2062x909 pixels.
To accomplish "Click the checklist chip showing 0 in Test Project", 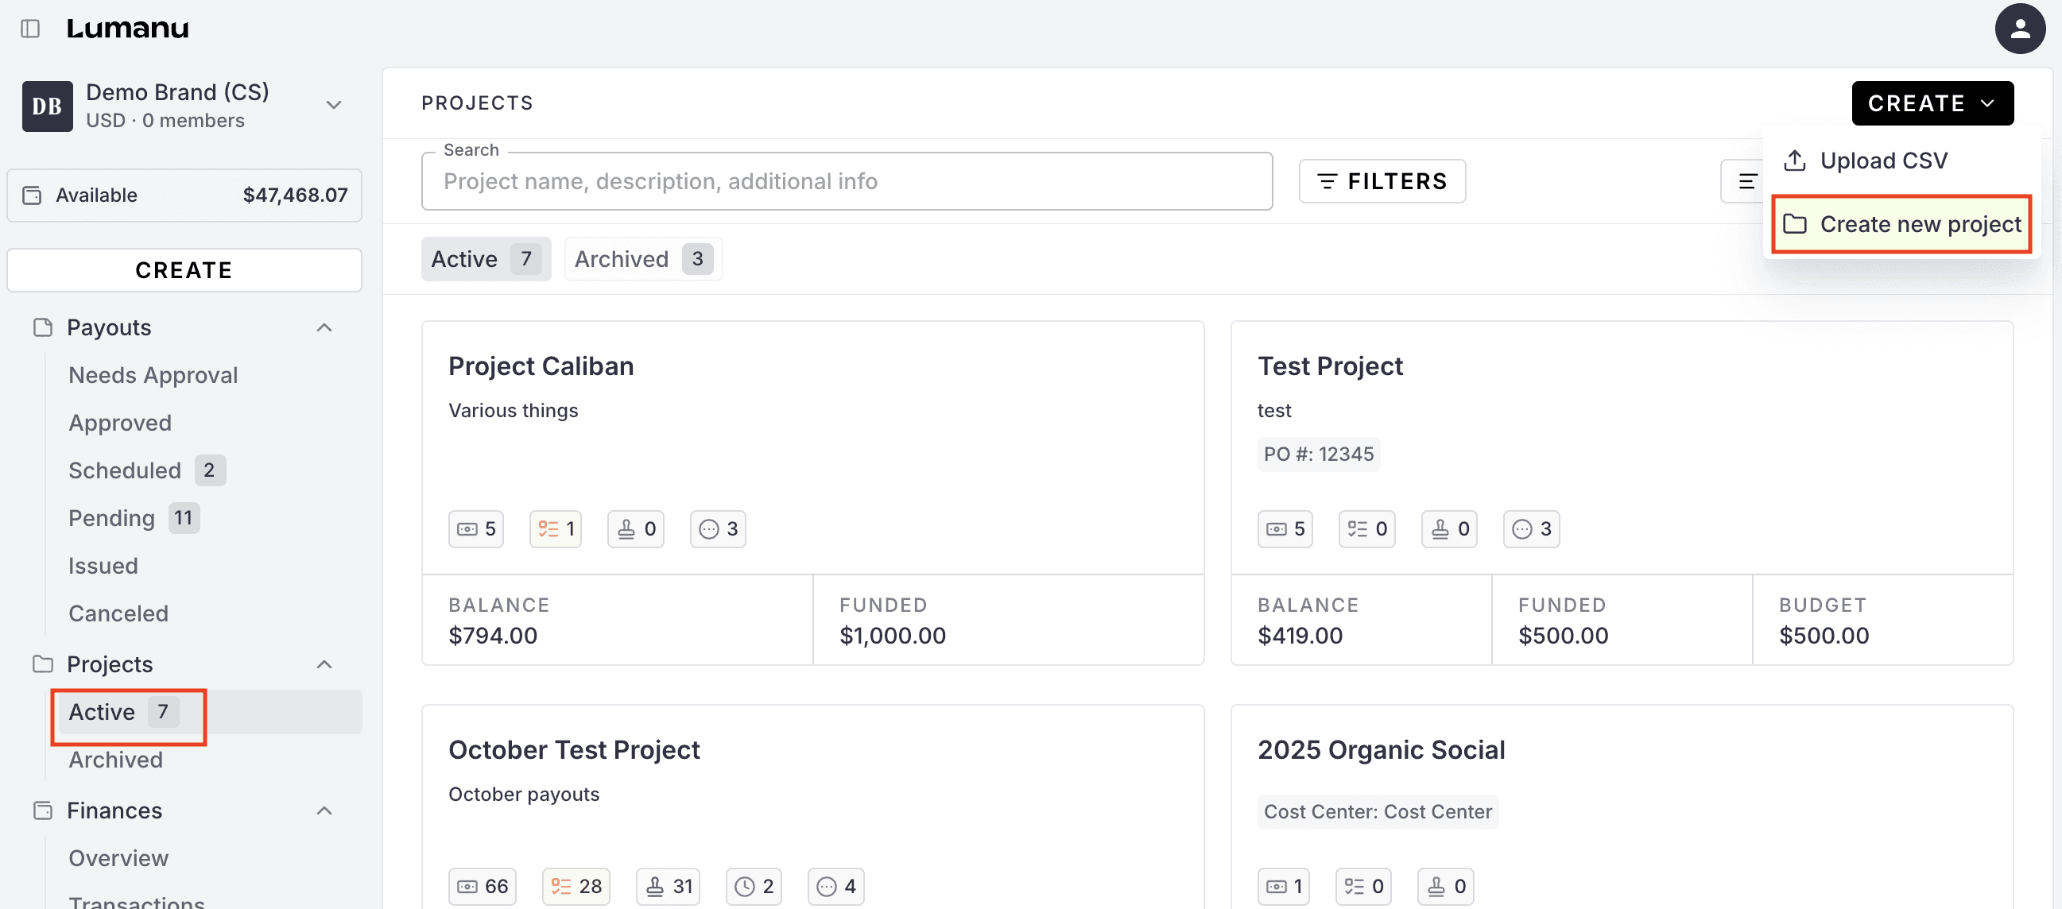I will tap(1367, 528).
